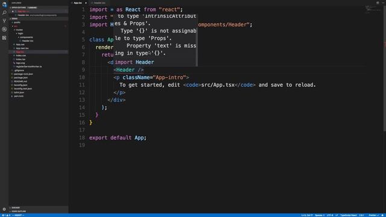Click the 'import Header' text in hover popup
The image size is (386, 217).
coord(134,62)
